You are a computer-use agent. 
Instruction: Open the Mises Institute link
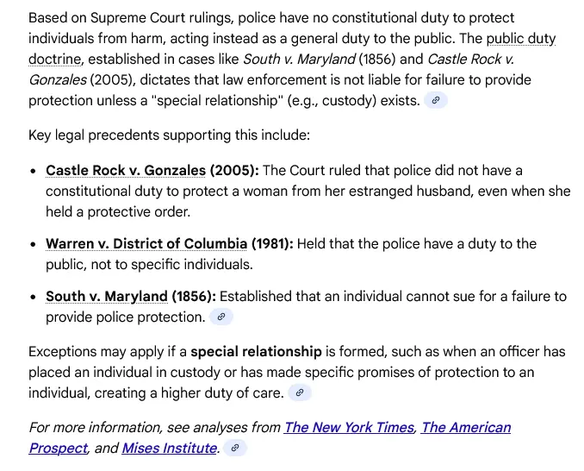point(170,449)
